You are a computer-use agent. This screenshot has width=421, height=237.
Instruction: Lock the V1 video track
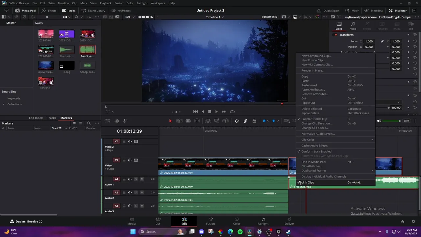coord(124,160)
